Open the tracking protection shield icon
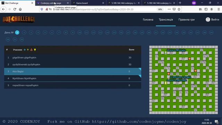Image resolution: width=222 pixels, height=125 pixels. click(42, 9)
